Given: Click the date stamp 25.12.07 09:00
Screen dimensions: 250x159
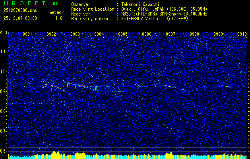Looking at the screenshot, I should pos(20,18).
